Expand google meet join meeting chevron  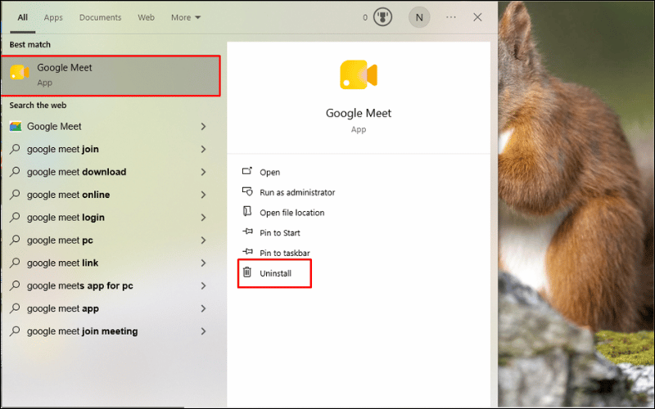(x=203, y=331)
